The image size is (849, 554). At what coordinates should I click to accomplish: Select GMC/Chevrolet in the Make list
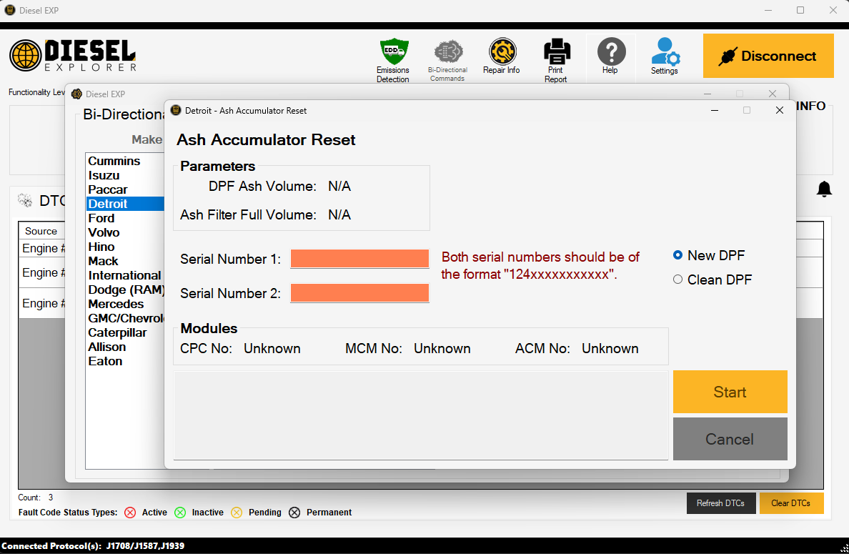125,318
